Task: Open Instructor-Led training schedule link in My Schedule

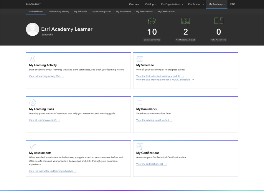Action: [160, 76]
